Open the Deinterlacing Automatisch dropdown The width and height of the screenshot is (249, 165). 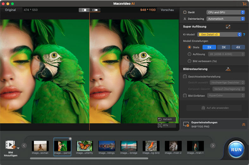coord(226,19)
